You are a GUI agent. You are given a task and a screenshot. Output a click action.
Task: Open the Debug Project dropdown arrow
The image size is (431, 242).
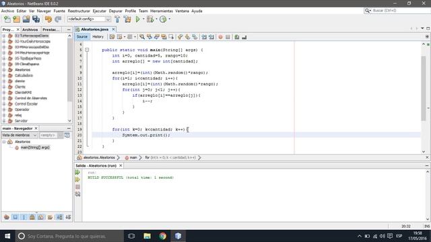pyautogui.click(x=156, y=19)
